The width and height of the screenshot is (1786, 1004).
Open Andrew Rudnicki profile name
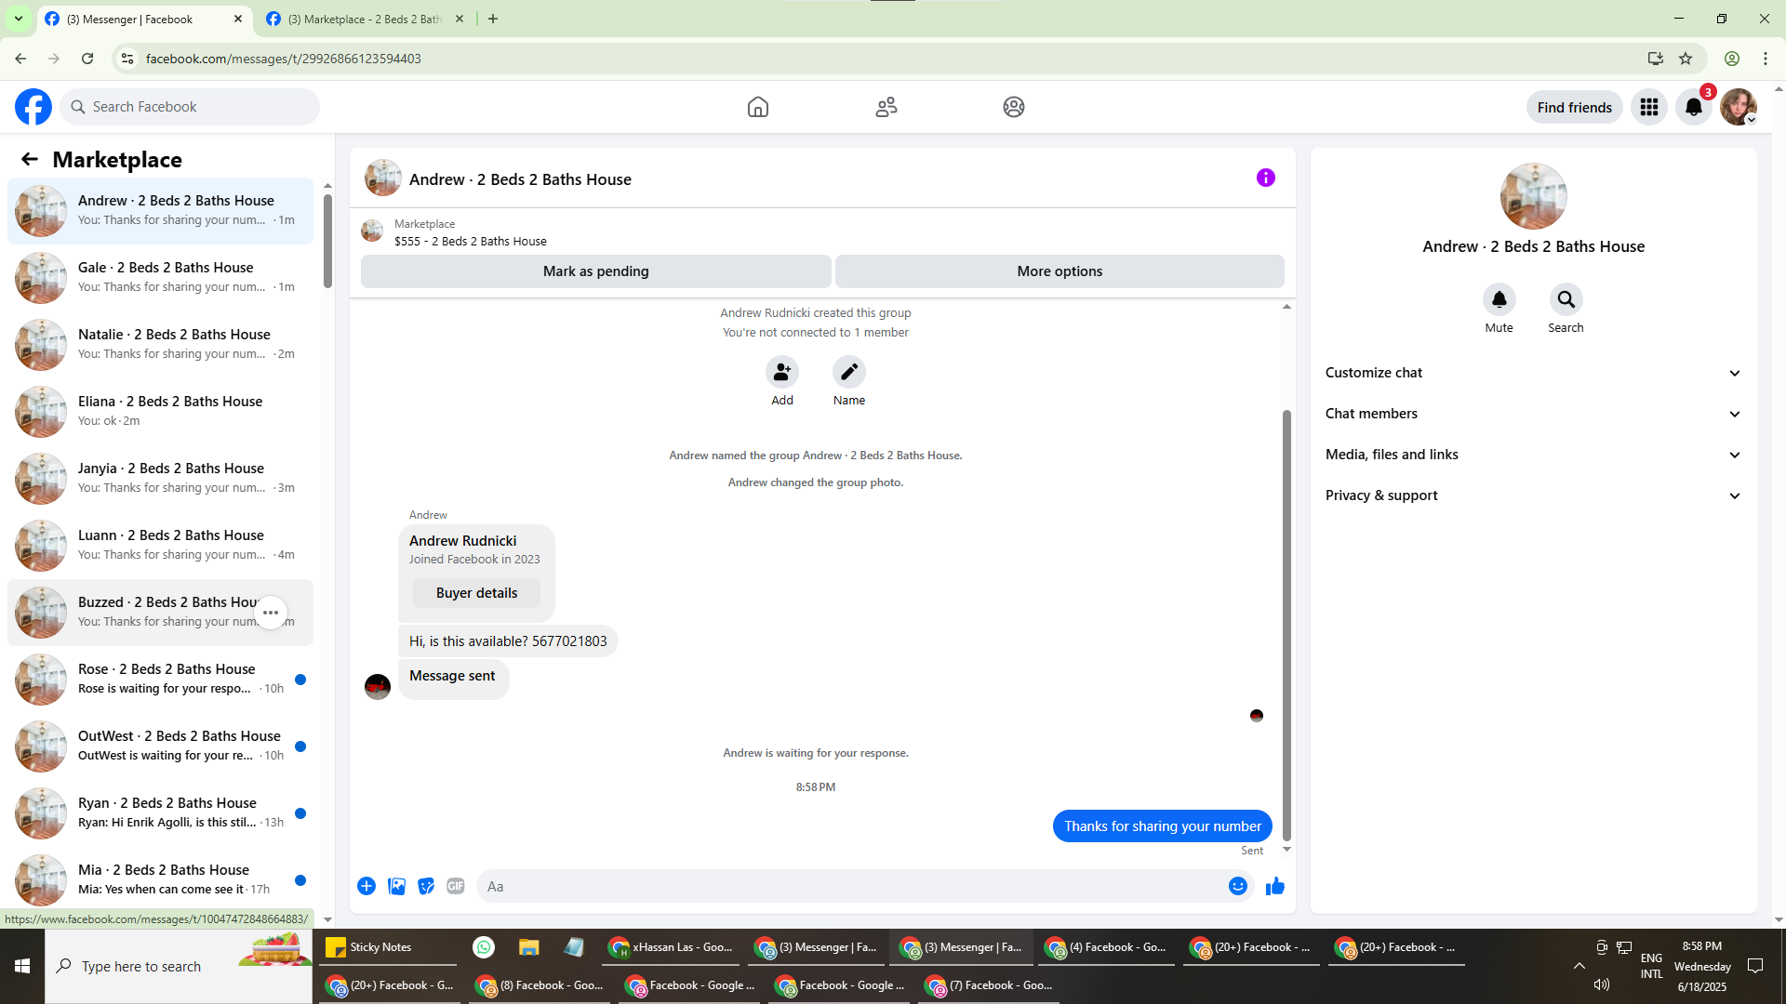[462, 541]
